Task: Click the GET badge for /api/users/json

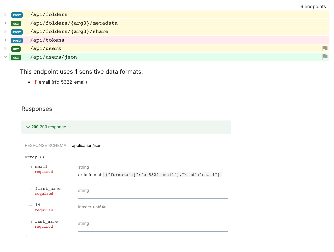Action: tap(16, 58)
